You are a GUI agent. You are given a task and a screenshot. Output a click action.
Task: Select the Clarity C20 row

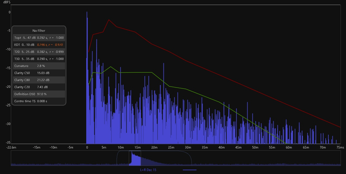39,87
